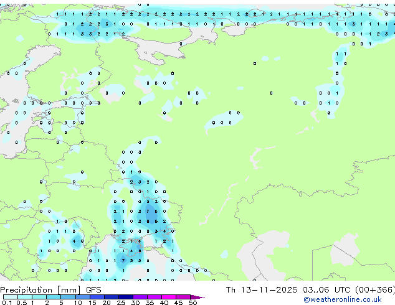Viewport: 395px width, 305px height.
Task: Click the 10–15 mm blue legend swatch
Action: pos(82,297)
